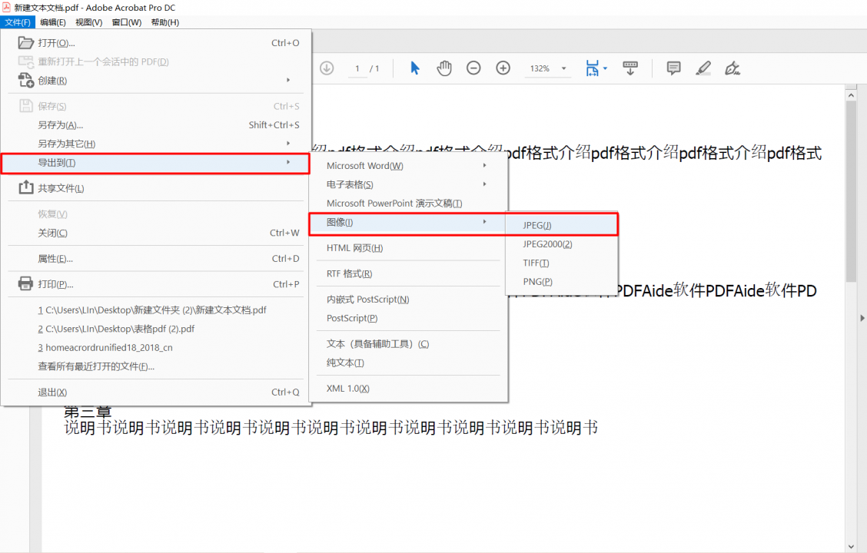The image size is (867, 553).
Task: Click the zoom out minus icon
Action: click(x=473, y=68)
